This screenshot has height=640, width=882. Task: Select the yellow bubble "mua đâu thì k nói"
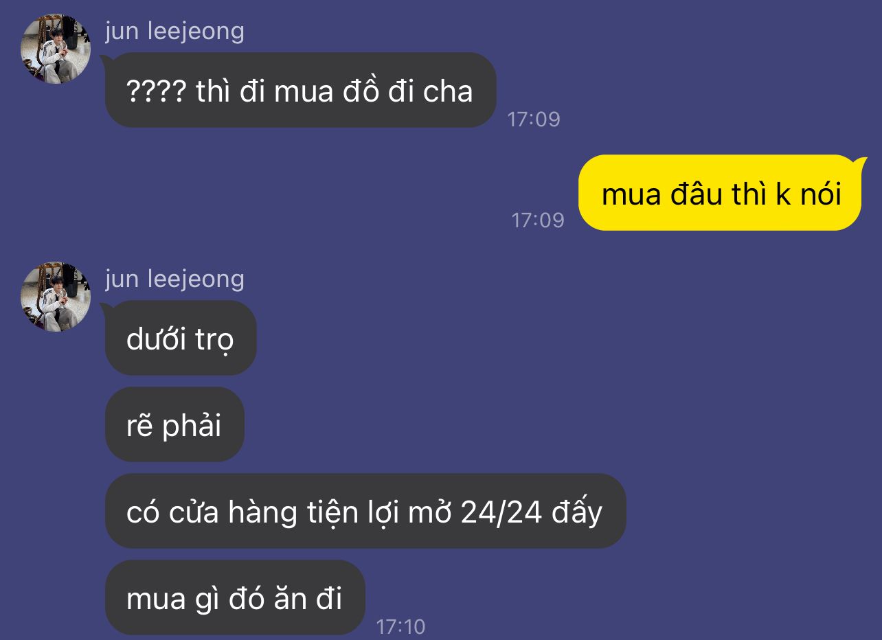720,193
